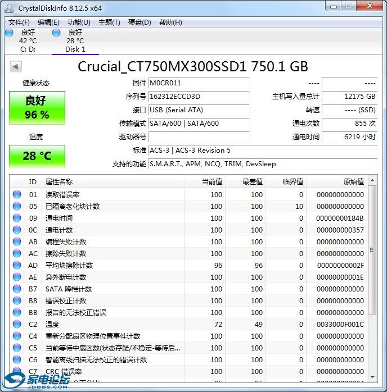
Task: Click the blue status orb for attribute BB
Action: [x=17, y=312]
